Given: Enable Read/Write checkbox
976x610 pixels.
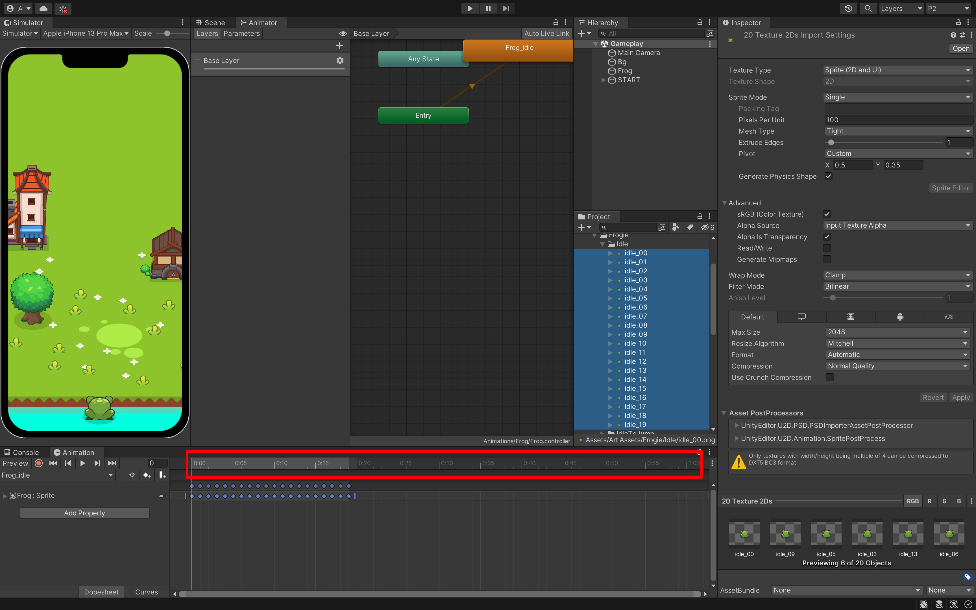Looking at the screenshot, I should pyautogui.click(x=827, y=248).
